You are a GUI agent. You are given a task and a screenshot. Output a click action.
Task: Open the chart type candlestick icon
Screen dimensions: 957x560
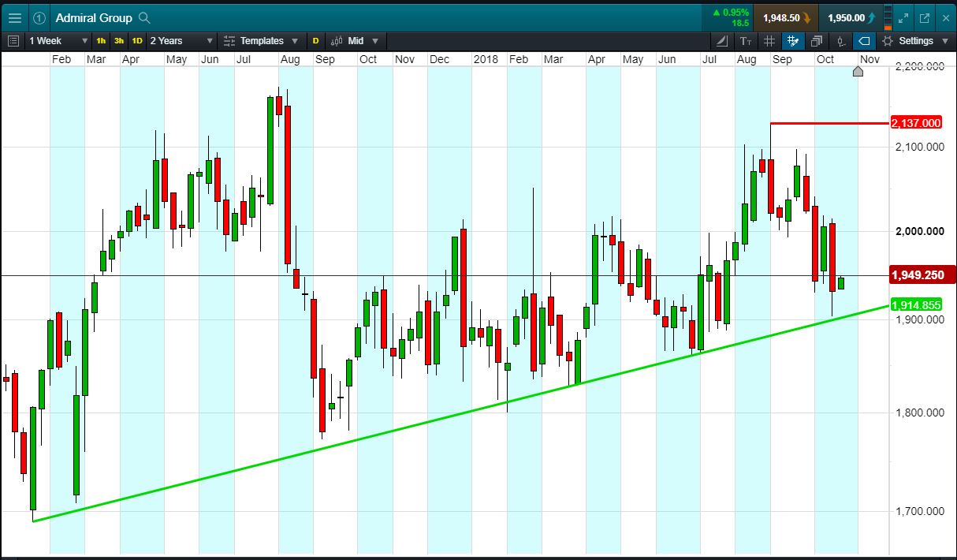[x=840, y=41]
